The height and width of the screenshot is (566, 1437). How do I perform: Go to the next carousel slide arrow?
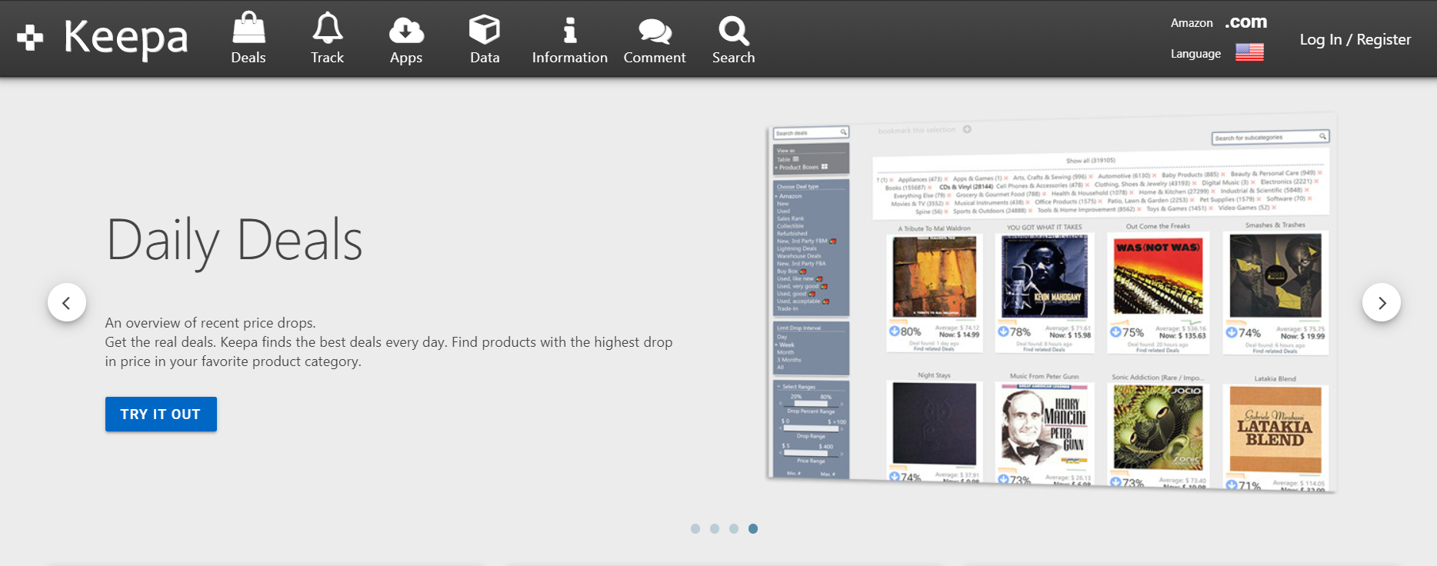click(1382, 302)
